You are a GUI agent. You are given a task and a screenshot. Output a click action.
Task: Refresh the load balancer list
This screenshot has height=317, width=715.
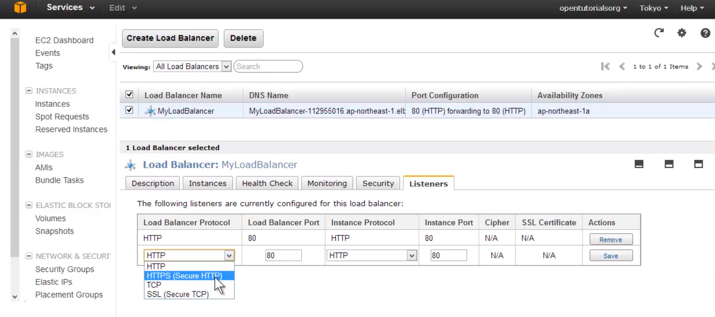[x=659, y=33]
